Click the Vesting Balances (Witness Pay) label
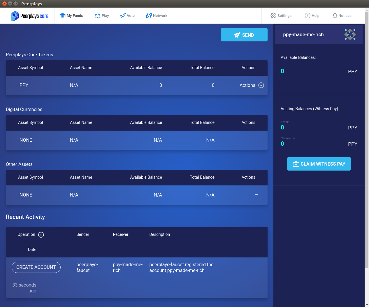 pos(309,109)
